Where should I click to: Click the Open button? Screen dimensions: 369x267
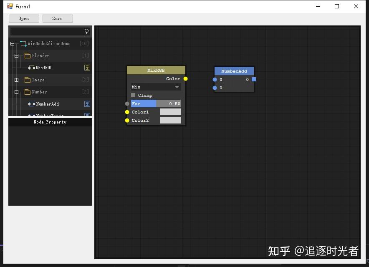[x=24, y=18]
